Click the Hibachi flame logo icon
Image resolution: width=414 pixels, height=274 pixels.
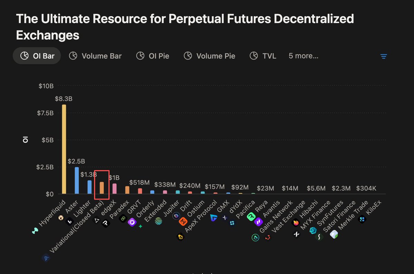pyautogui.click(x=296, y=222)
